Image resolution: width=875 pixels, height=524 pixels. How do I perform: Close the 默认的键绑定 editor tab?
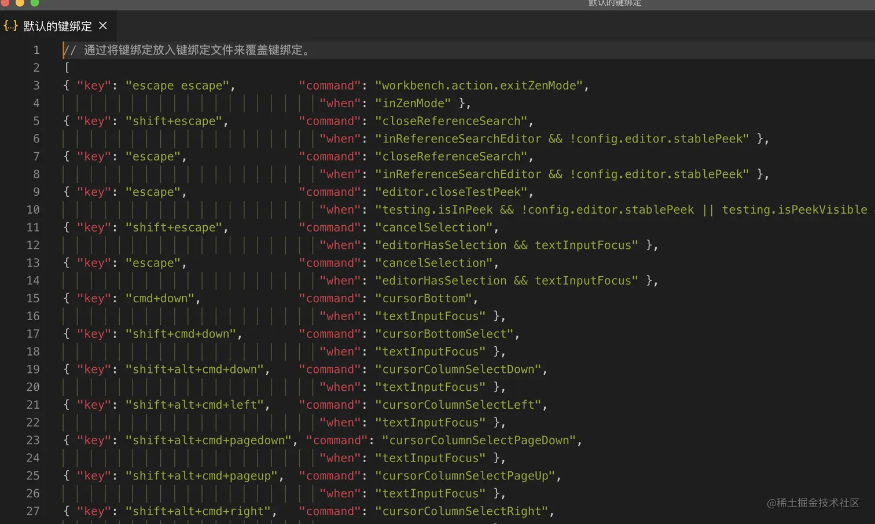point(103,25)
